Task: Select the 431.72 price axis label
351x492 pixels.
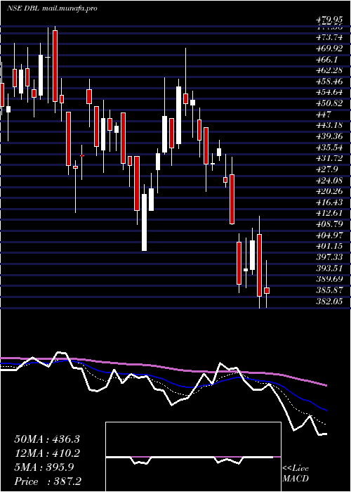Action: click(329, 158)
